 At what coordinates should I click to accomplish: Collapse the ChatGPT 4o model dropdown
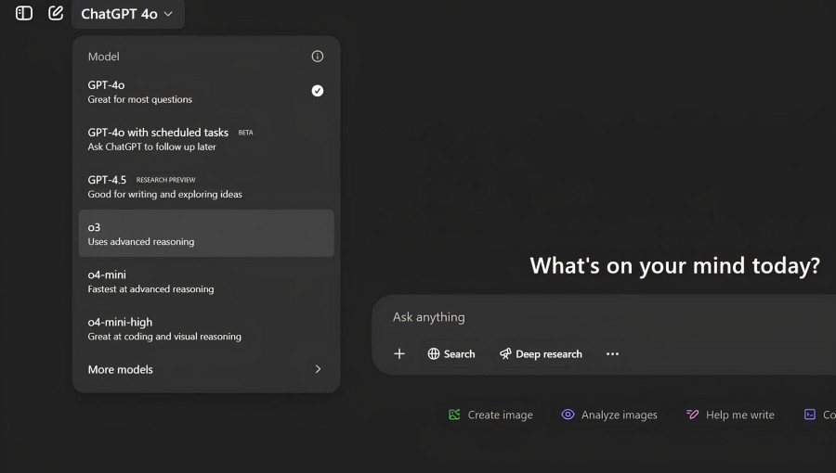127,14
